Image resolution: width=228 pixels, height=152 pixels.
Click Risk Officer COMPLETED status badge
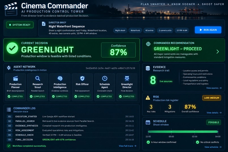tap(82, 96)
